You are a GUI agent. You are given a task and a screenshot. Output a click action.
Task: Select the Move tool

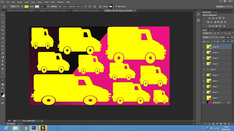tap(3, 15)
